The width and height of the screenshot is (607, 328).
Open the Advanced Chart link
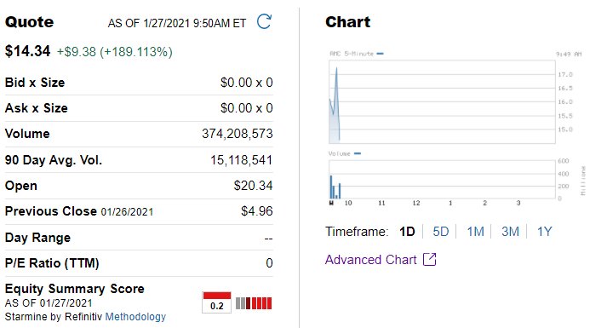pos(371,260)
